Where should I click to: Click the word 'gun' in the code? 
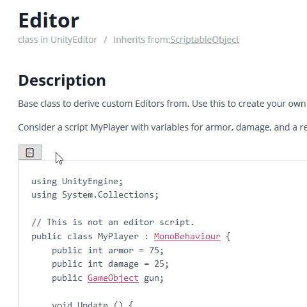(x=152, y=278)
